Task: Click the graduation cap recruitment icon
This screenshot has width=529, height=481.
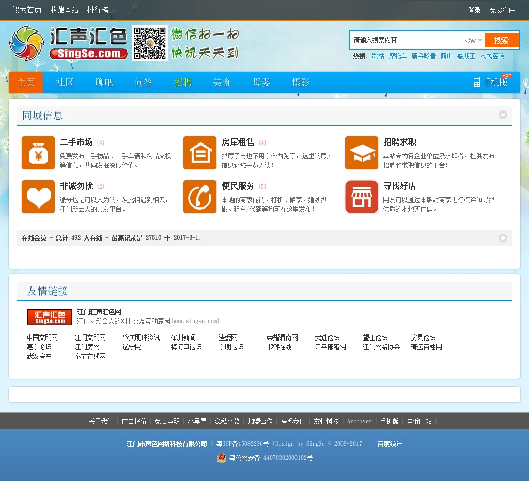Action: (362, 153)
